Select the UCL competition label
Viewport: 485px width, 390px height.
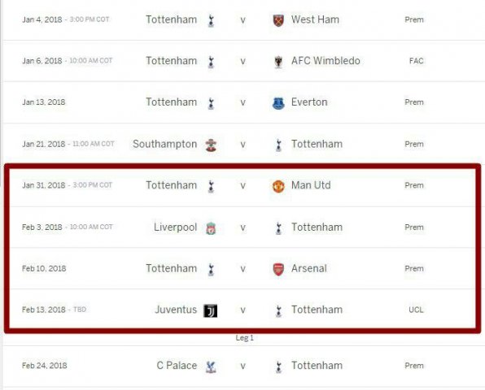pyautogui.click(x=416, y=310)
